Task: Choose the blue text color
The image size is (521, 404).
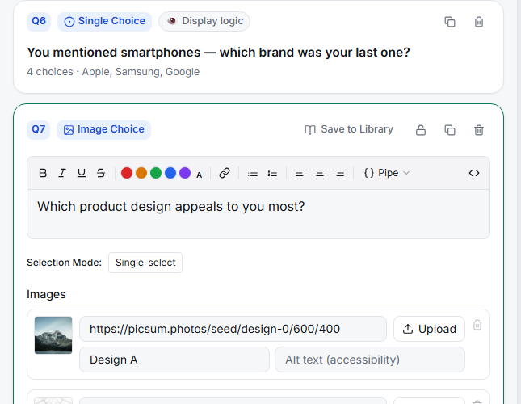Action: click(x=170, y=173)
